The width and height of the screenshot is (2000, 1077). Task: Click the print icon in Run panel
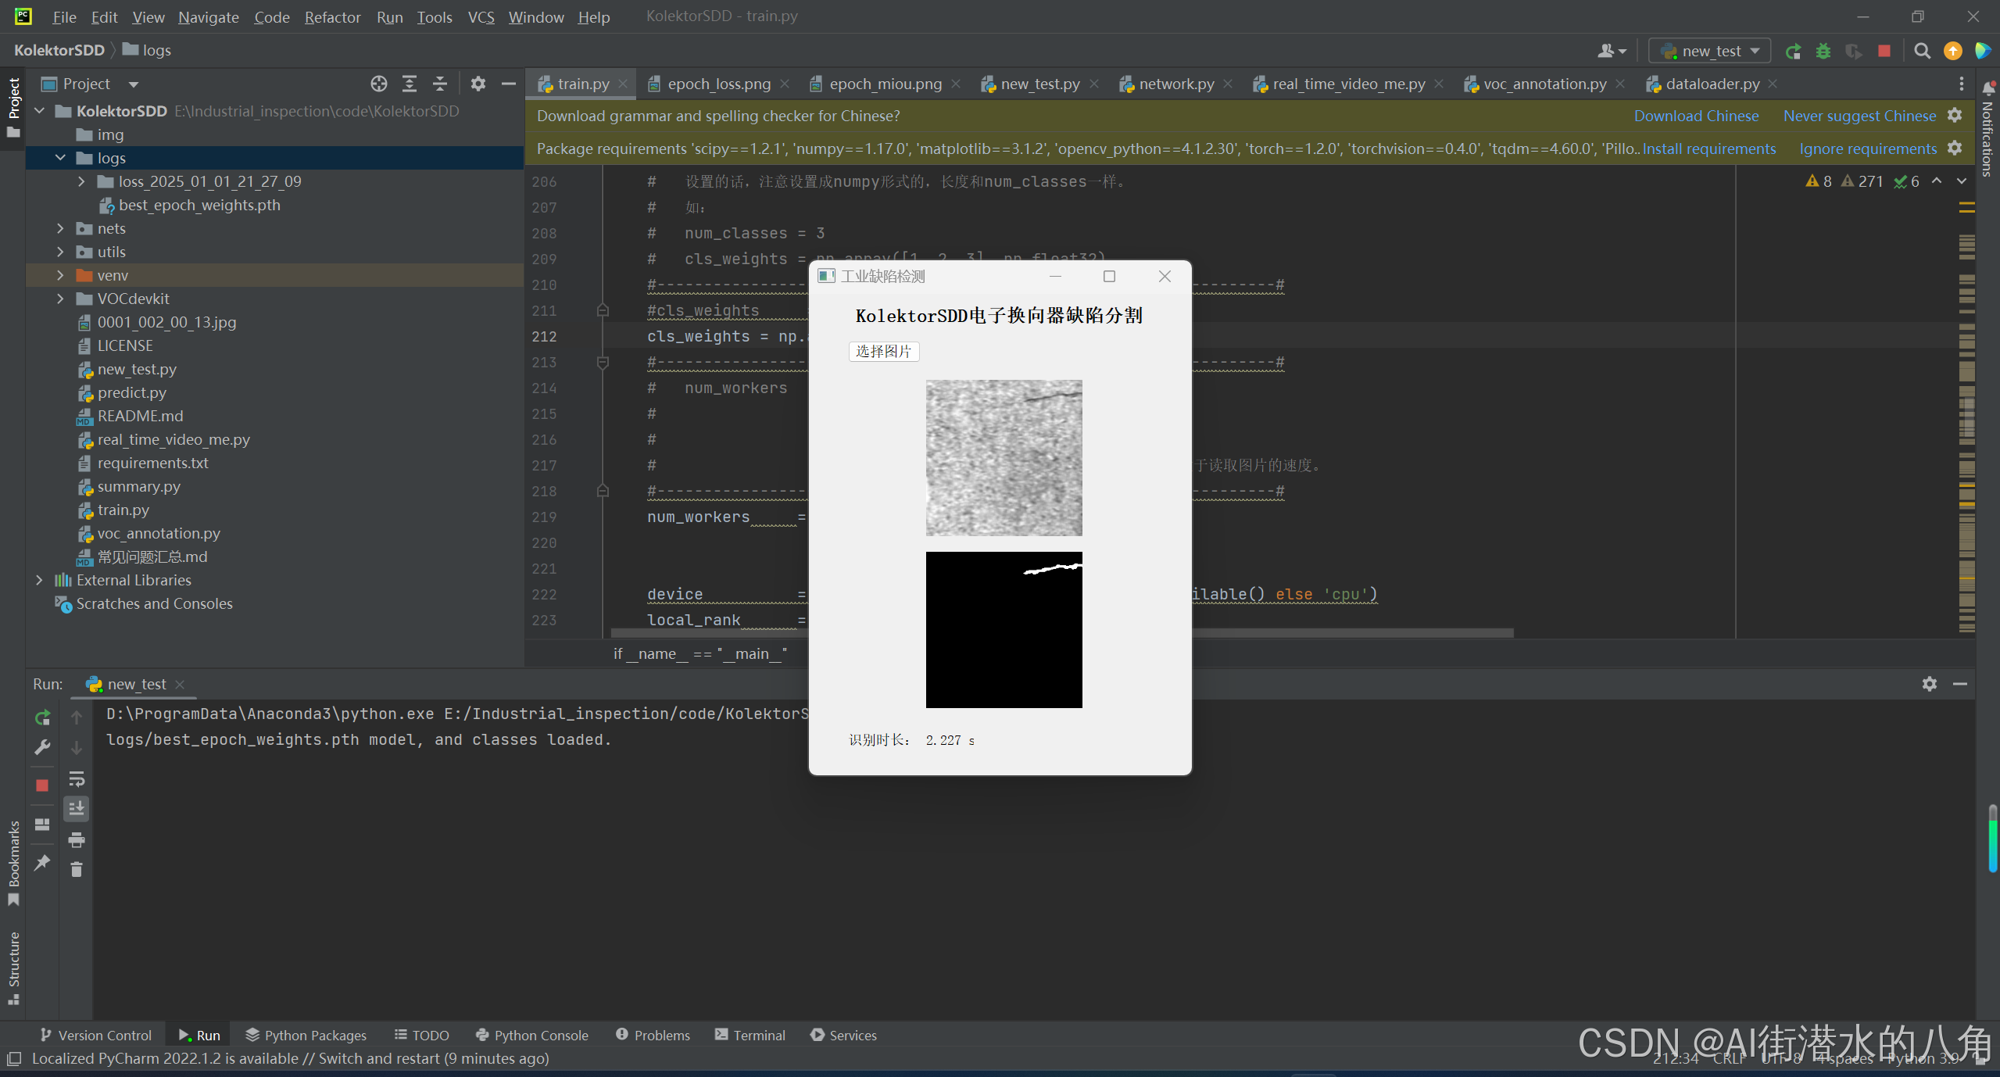pos(77,840)
